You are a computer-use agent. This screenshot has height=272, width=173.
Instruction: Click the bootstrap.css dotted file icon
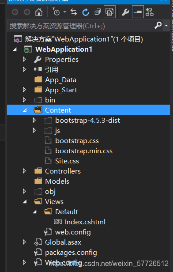click(x=48, y=140)
